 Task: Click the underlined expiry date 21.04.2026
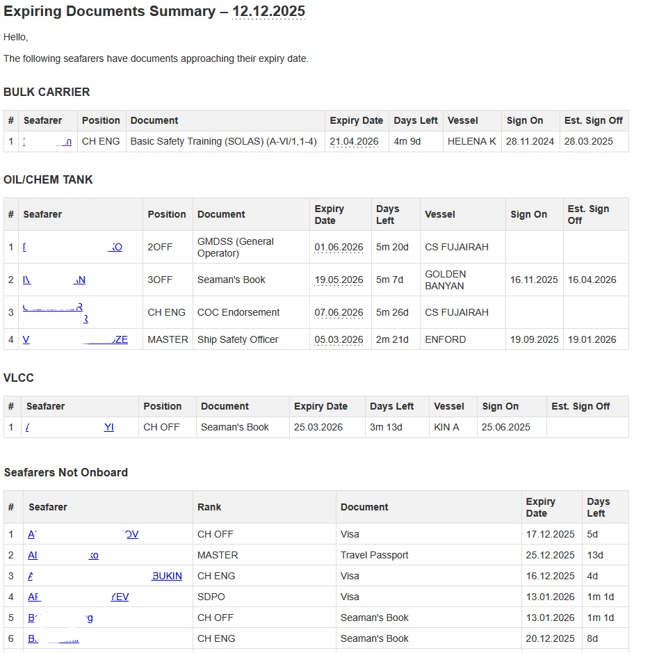click(x=354, y=142)
